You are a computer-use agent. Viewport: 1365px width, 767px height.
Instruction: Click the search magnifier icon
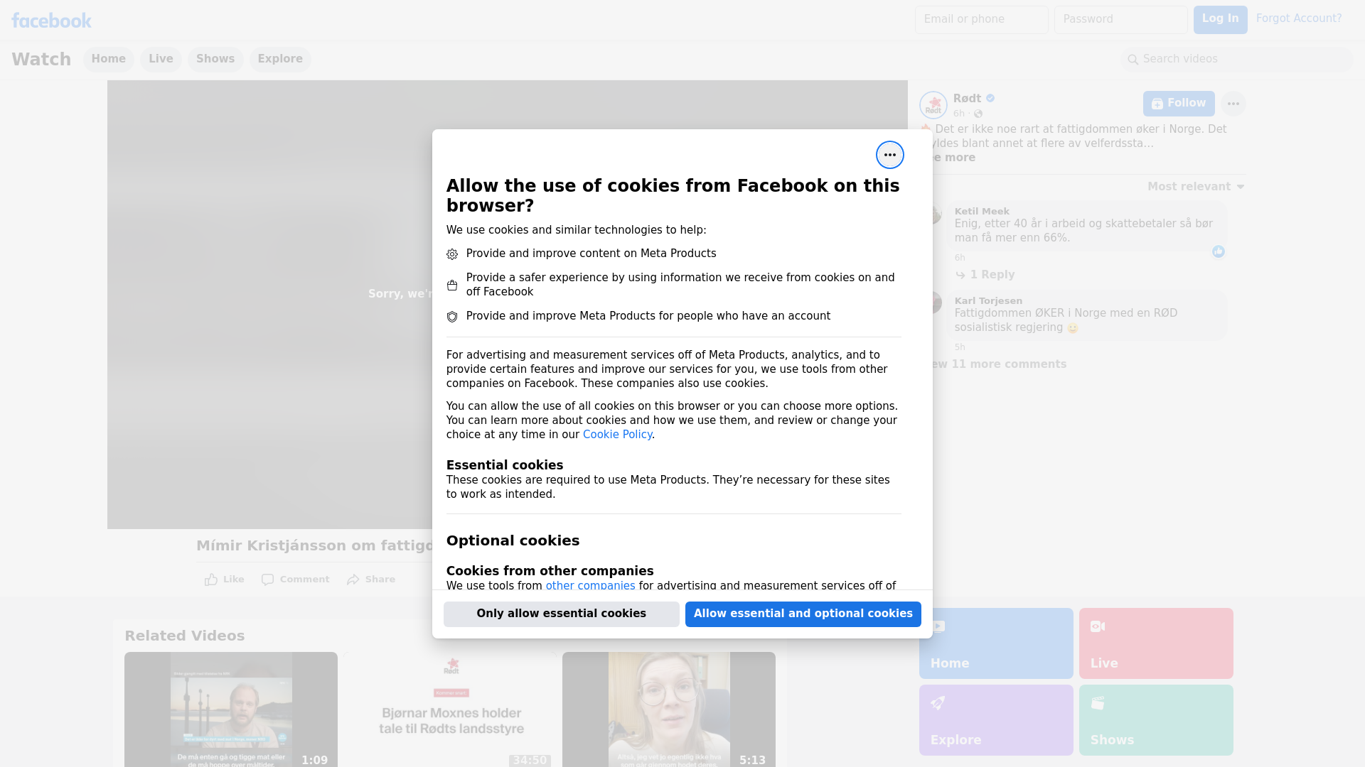1133,60
